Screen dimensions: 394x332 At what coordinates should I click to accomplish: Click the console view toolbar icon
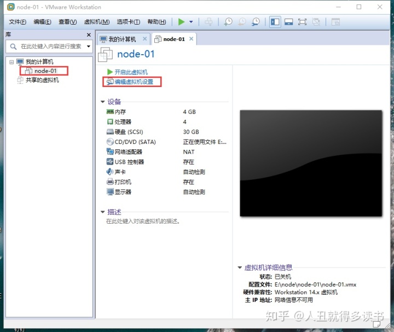(335, 22)
